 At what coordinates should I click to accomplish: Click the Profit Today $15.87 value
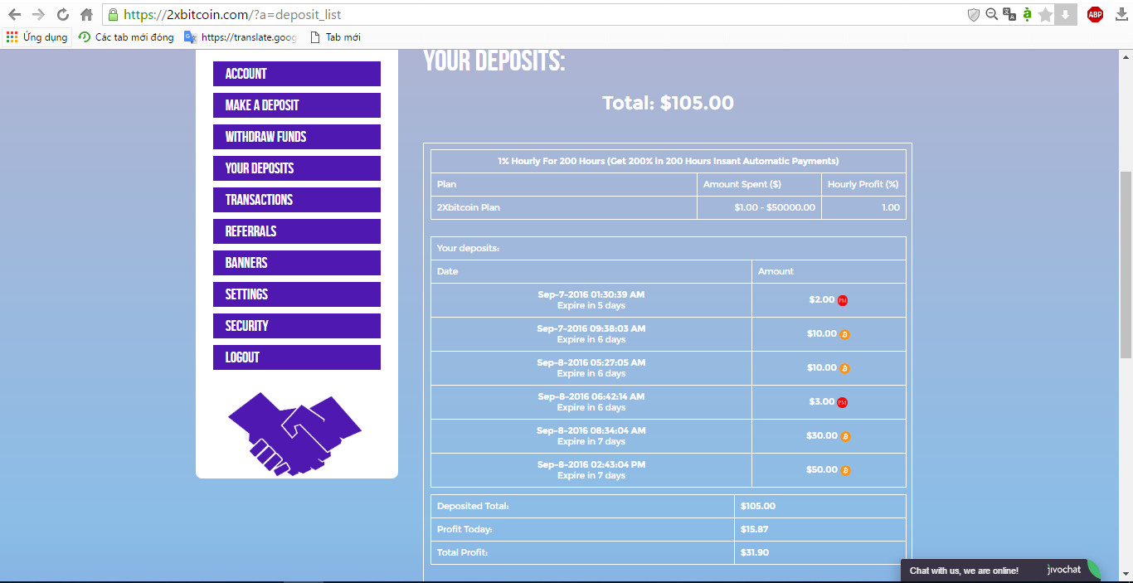[x=755, y=529]
